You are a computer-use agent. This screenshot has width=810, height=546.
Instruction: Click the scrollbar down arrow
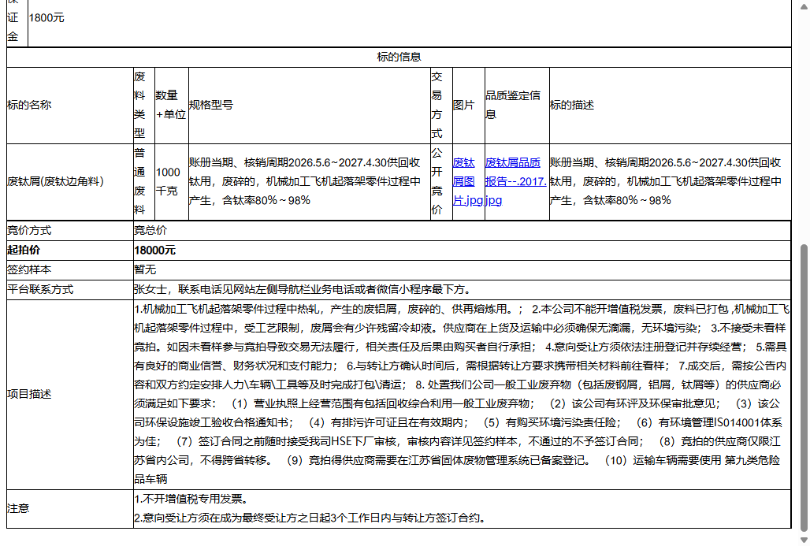(804, 540)
